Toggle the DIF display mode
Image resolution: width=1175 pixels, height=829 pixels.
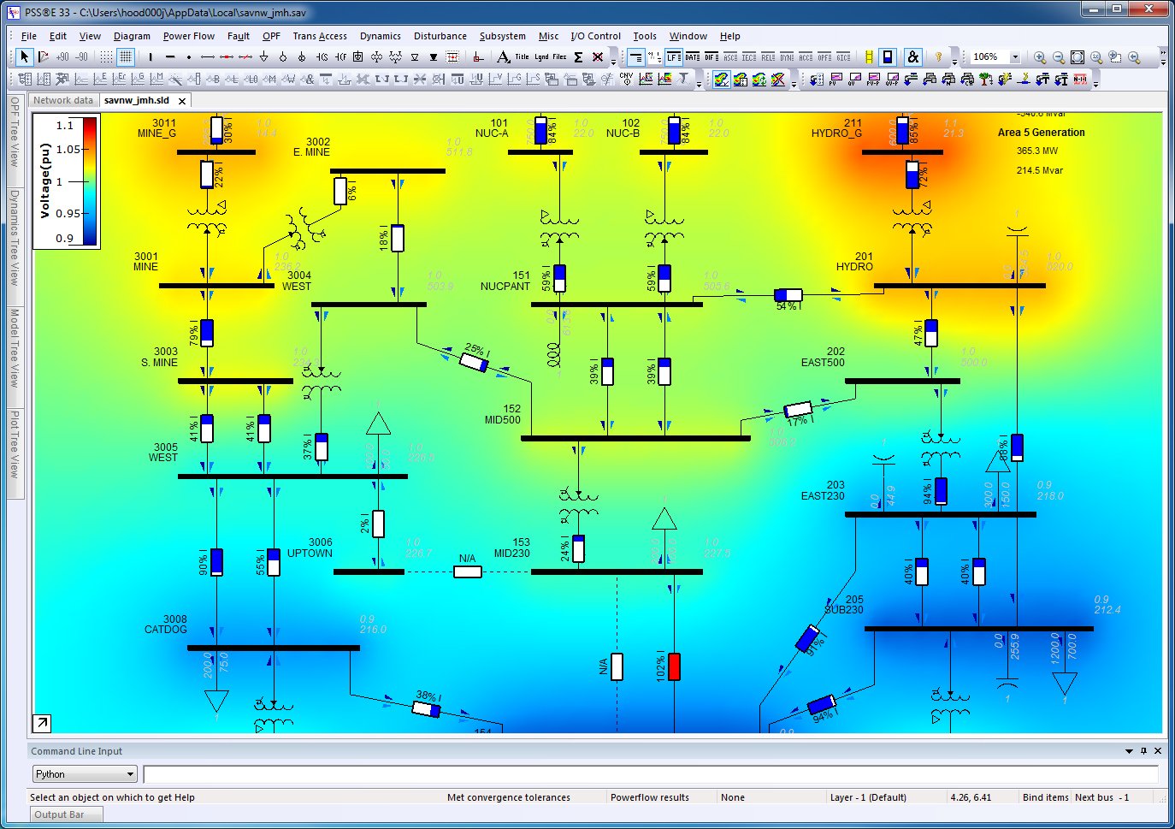[x=711, y=57]
